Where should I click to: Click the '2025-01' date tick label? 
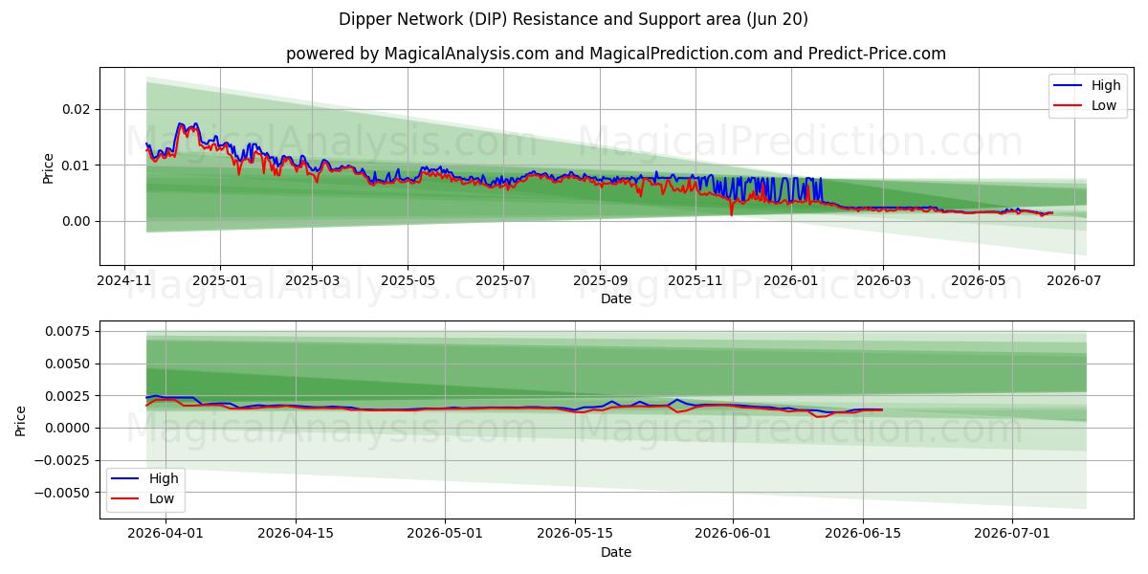pyautogui.click(x=220, y=281)
